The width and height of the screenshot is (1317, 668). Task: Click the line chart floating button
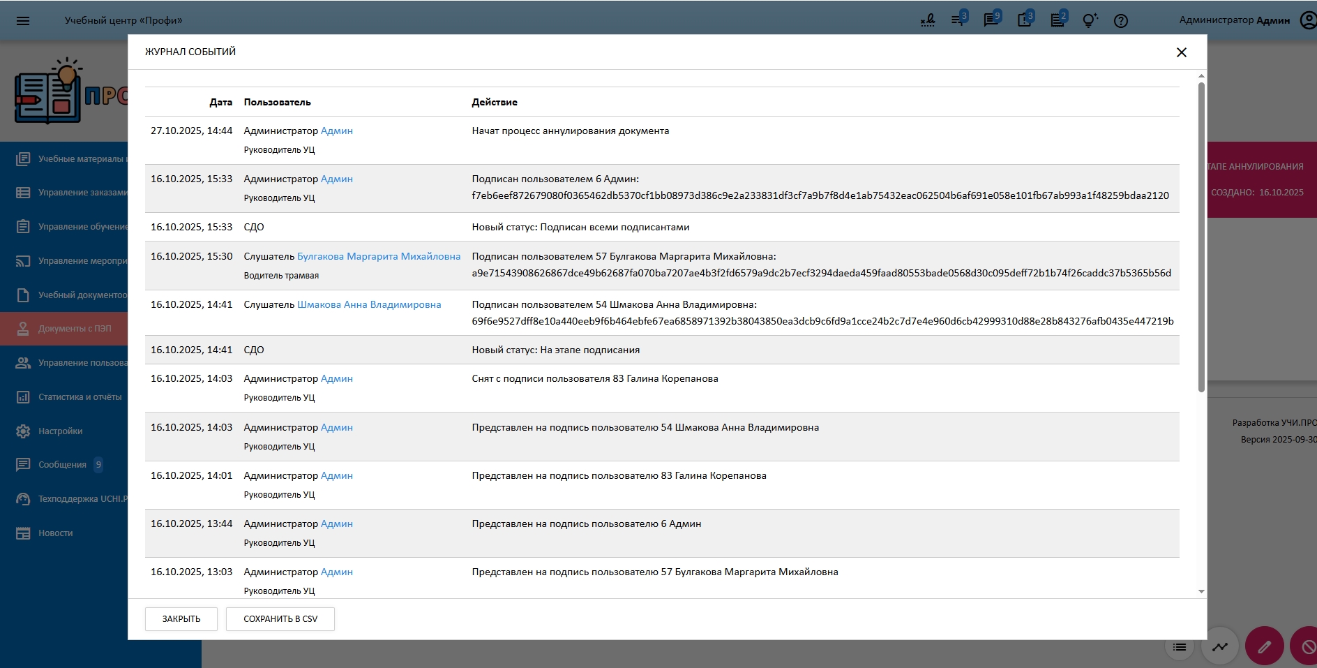pyautogui.click(x=1220, y=646)
